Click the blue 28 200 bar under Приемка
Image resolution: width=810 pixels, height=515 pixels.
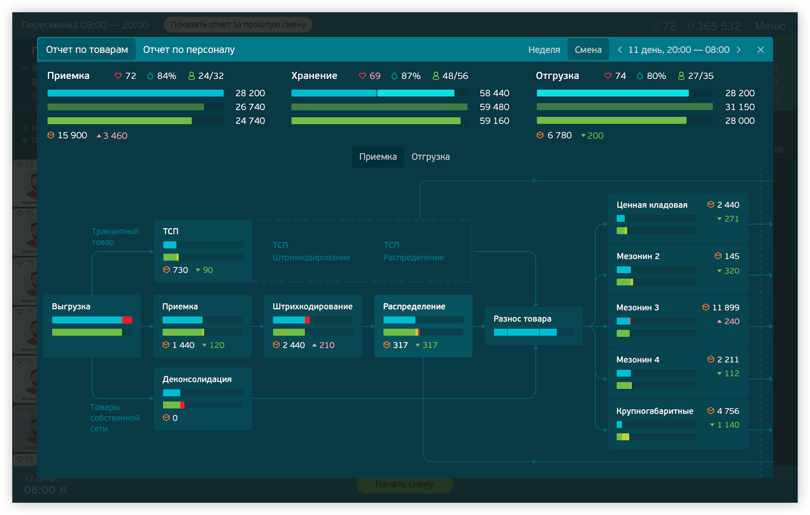point(135,93)
